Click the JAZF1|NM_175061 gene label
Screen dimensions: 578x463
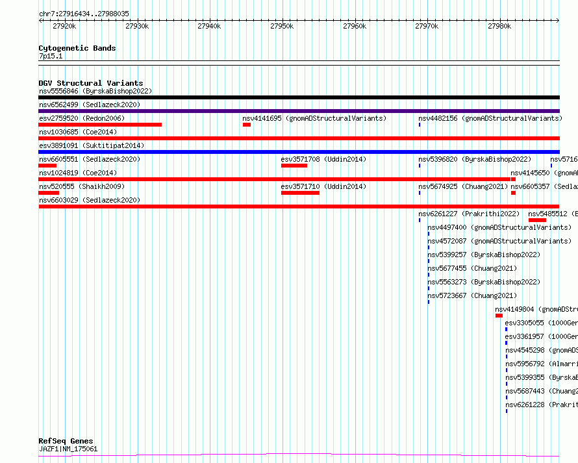pyautogui.click(x=68, y=449)
